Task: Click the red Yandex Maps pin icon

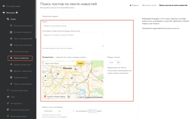Action: point(45,96)
